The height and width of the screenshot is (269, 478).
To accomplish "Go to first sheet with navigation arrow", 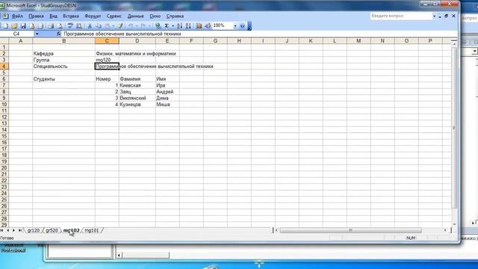I will point(1,230).
